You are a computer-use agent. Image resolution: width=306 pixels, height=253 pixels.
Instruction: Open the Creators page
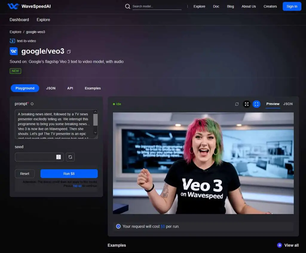(270, 7)
